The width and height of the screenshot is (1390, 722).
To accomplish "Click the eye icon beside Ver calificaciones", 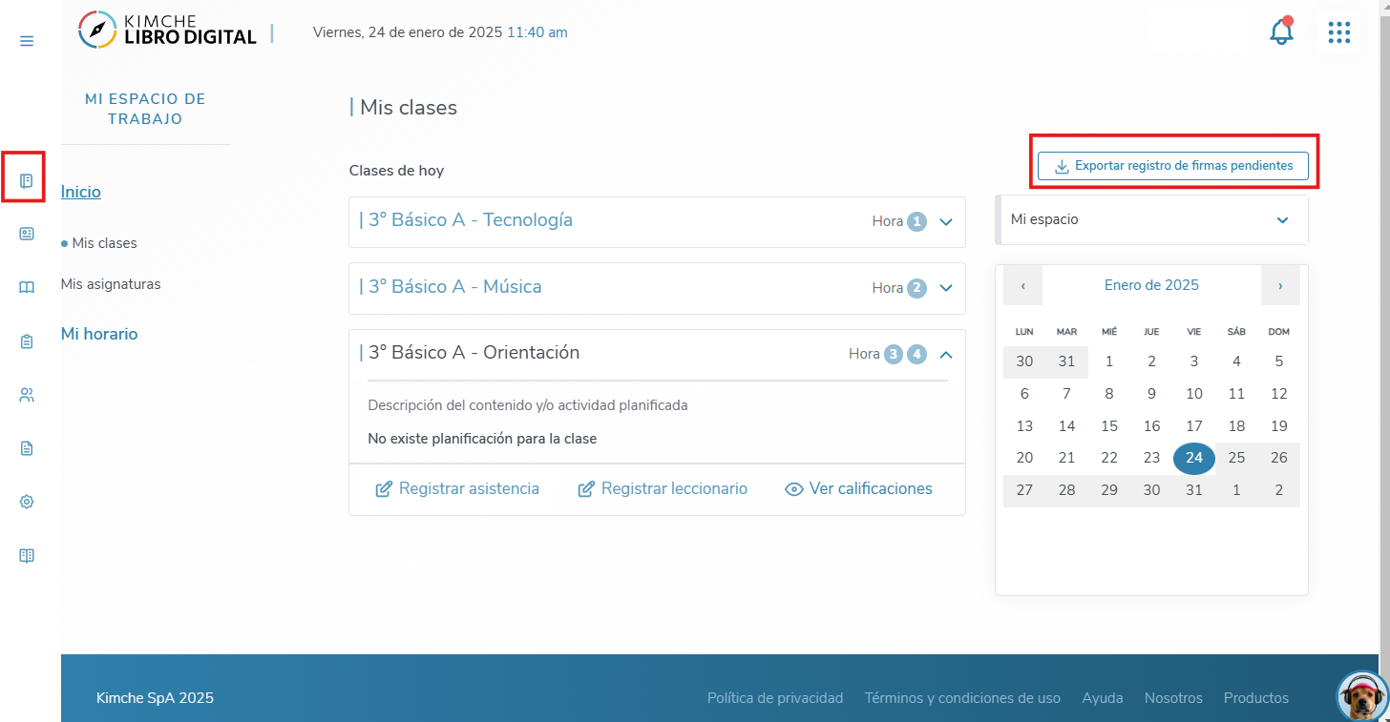I will pos(793,489).
